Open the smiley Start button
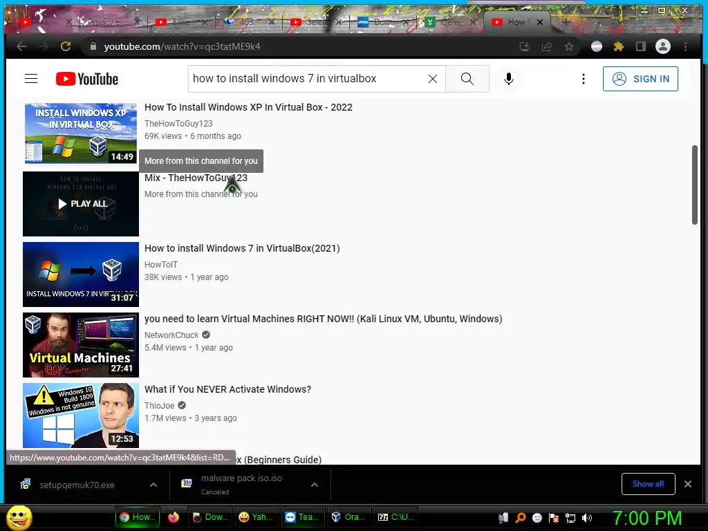The height and width of the screenshot is (531, 708). [19, 517]
